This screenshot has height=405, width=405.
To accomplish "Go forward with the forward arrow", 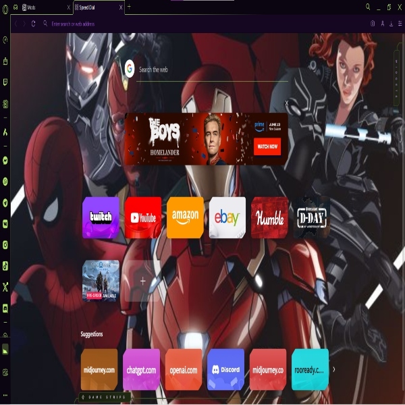I will [24, 24].
